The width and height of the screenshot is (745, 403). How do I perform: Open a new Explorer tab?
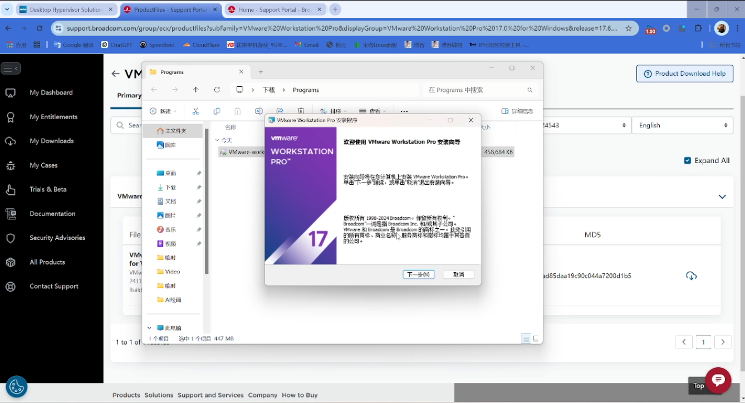tap(261, 72)
